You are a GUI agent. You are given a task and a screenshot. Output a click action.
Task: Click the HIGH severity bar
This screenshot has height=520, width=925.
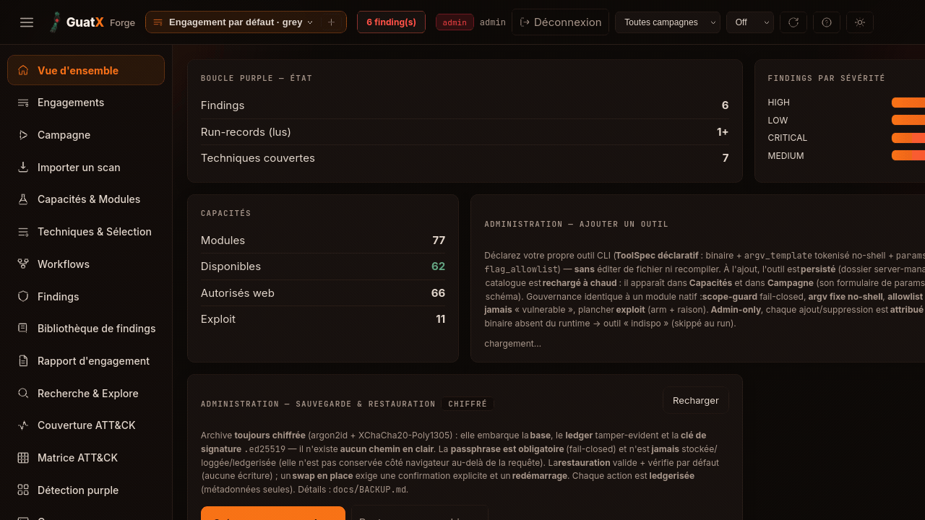click(908, 103)
